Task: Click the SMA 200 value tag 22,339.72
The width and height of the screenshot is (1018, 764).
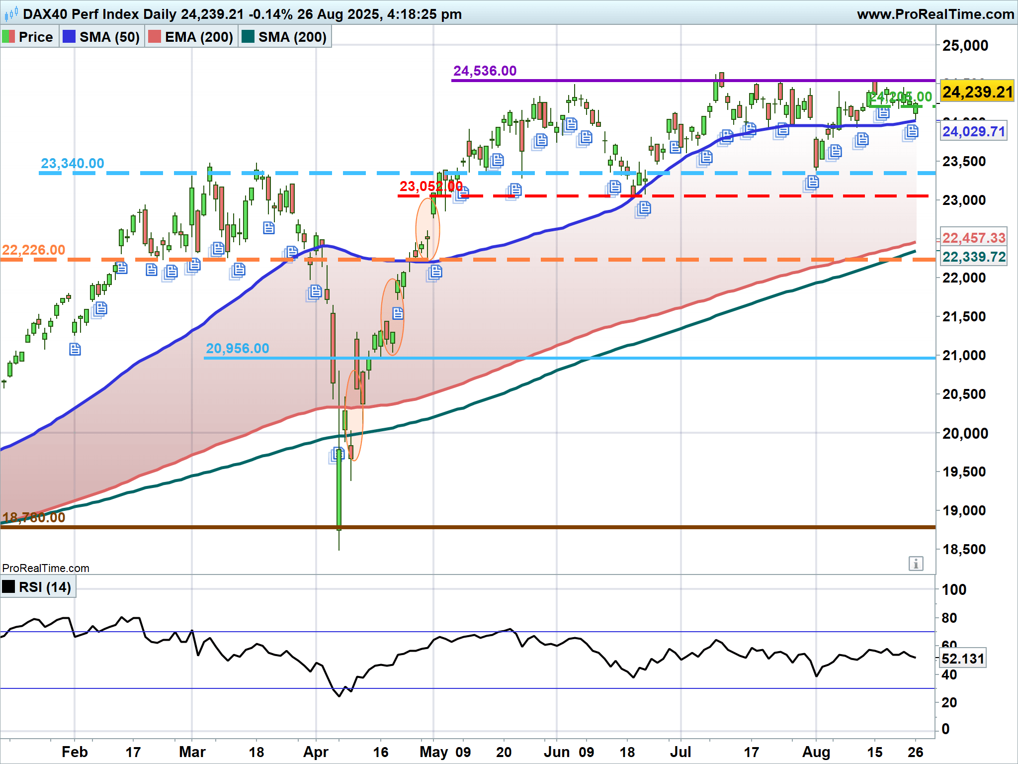Action: pyautogui.click(x=974, y=257)
